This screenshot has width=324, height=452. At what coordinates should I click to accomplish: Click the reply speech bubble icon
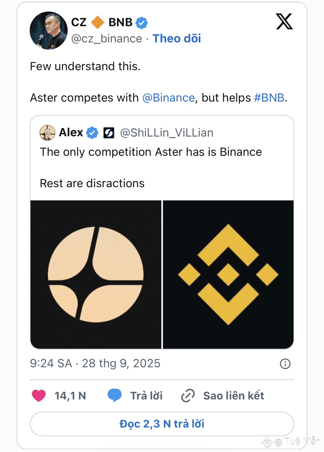click(114, 396)
